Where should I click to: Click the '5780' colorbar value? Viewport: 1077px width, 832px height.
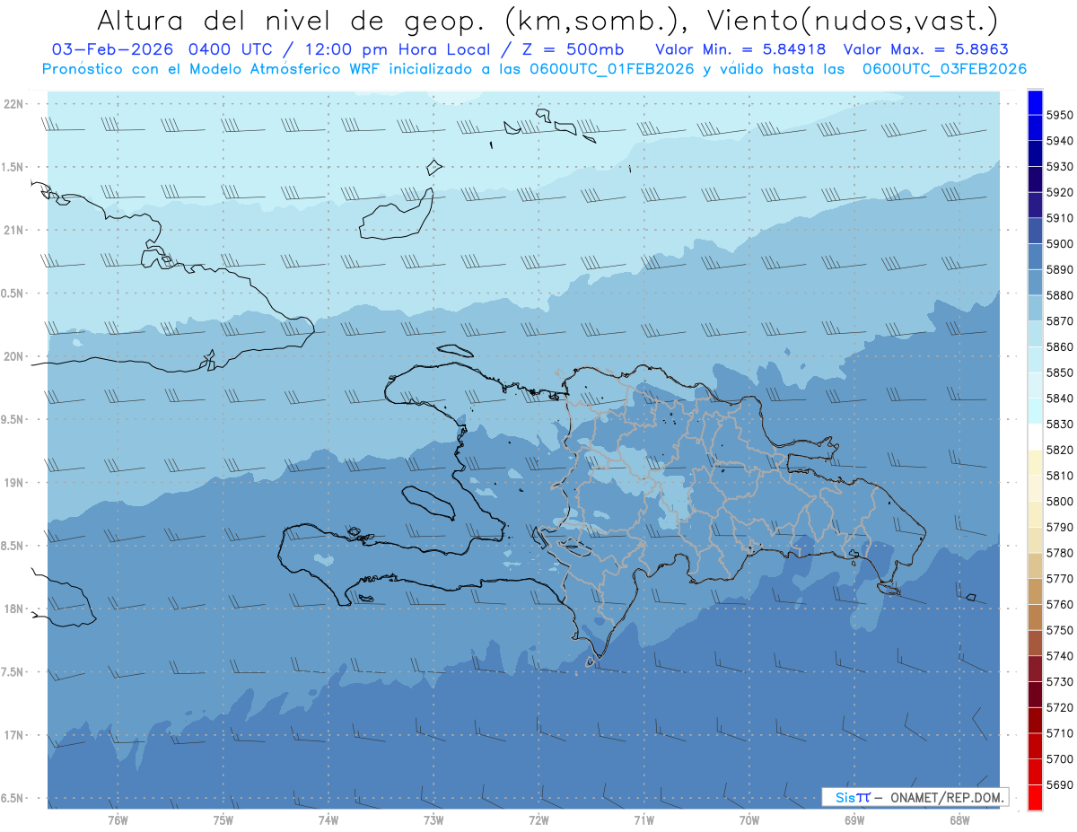(1060, 553)
